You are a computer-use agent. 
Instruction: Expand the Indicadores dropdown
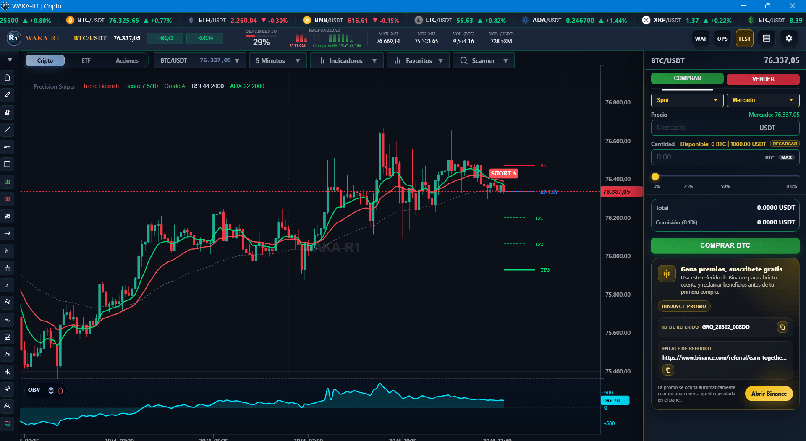(347, 61)
